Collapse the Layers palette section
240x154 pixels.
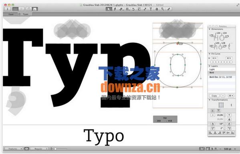[x=210, y=66]
